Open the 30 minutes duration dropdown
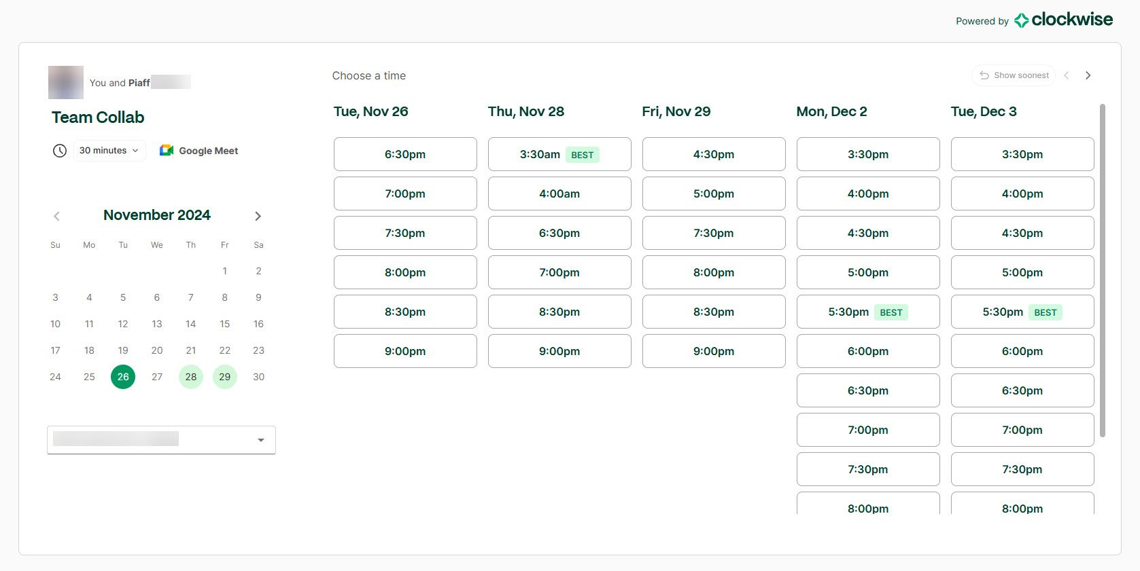 (x=109, y=150)
